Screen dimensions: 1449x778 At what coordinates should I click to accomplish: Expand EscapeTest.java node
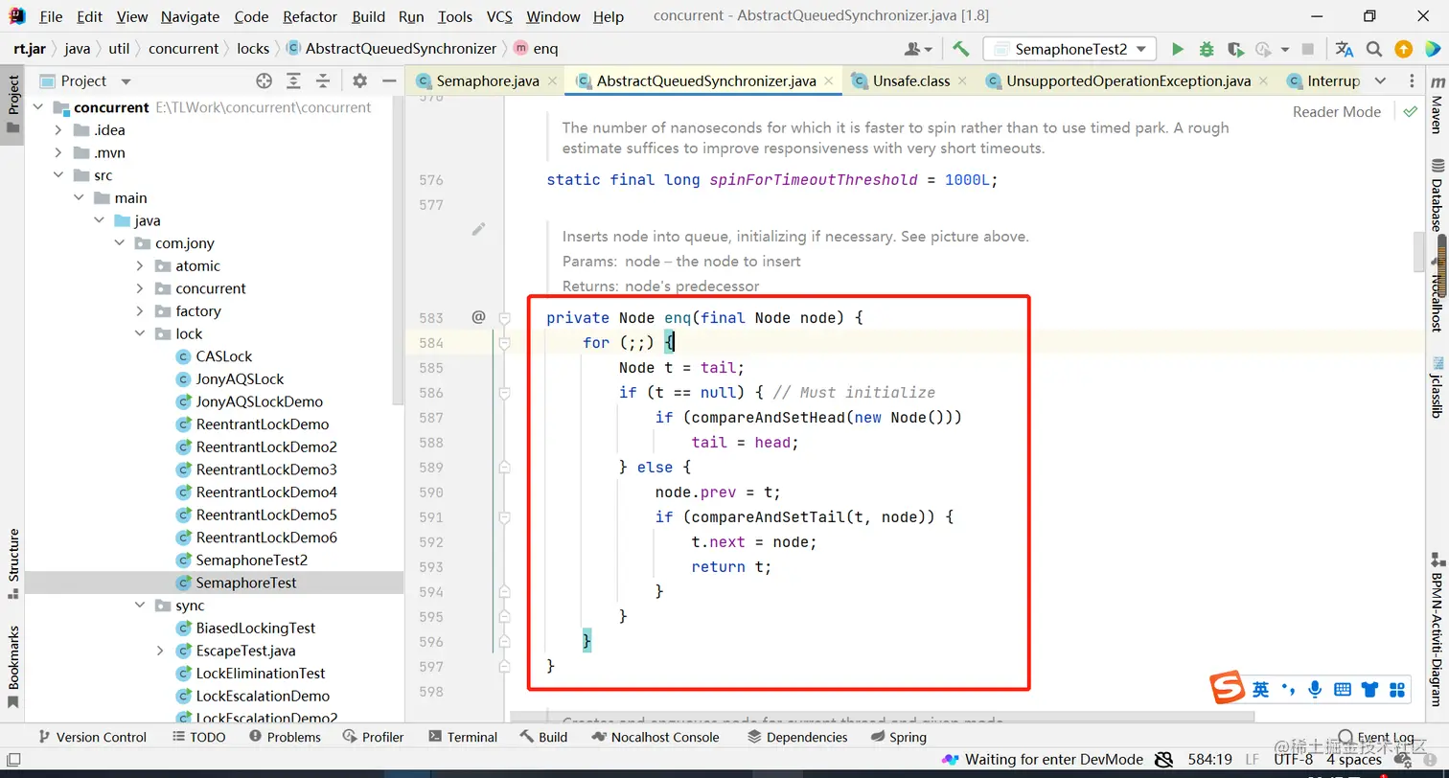160,651
